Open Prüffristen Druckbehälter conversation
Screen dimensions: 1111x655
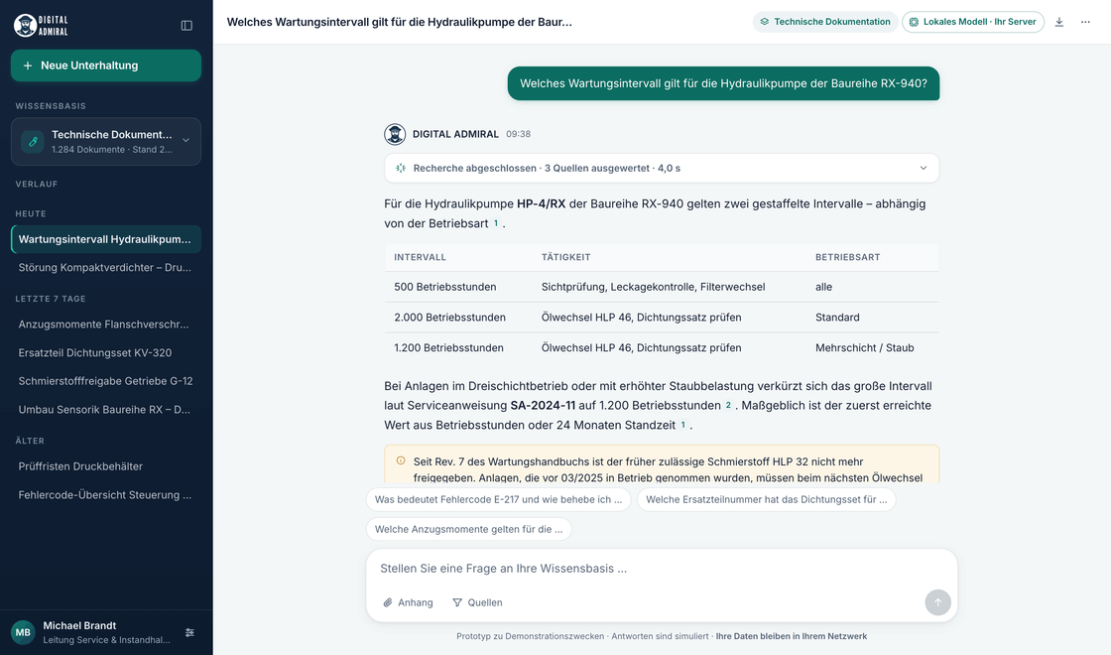point(105,466)
